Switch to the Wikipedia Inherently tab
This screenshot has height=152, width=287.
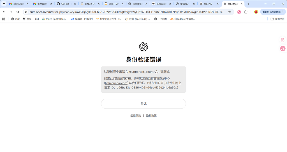[161, 4]
